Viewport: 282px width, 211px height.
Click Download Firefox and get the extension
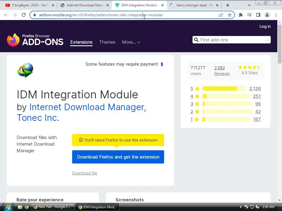[x=118, y=157]
